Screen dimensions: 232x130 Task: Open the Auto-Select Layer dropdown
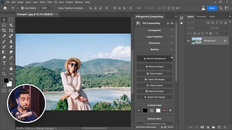(x=46, y=8)
